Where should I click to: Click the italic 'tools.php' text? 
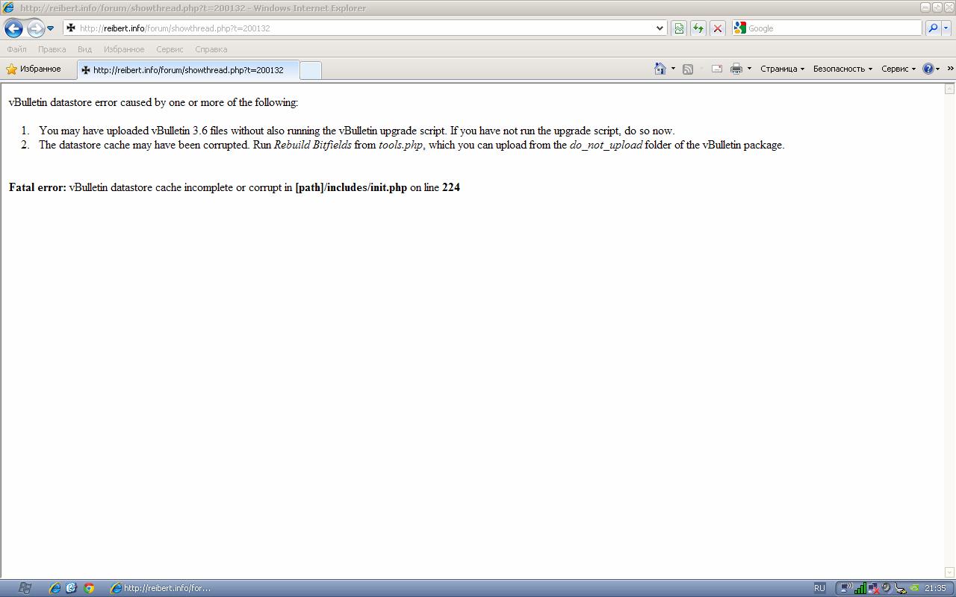coord(401,145)
